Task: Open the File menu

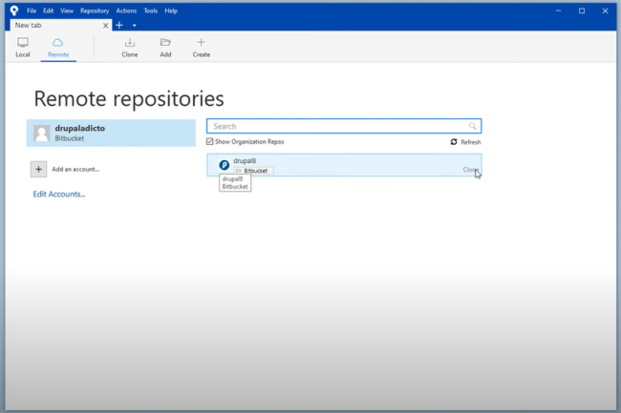Action: pyautogui.click(x=32, y=10)
